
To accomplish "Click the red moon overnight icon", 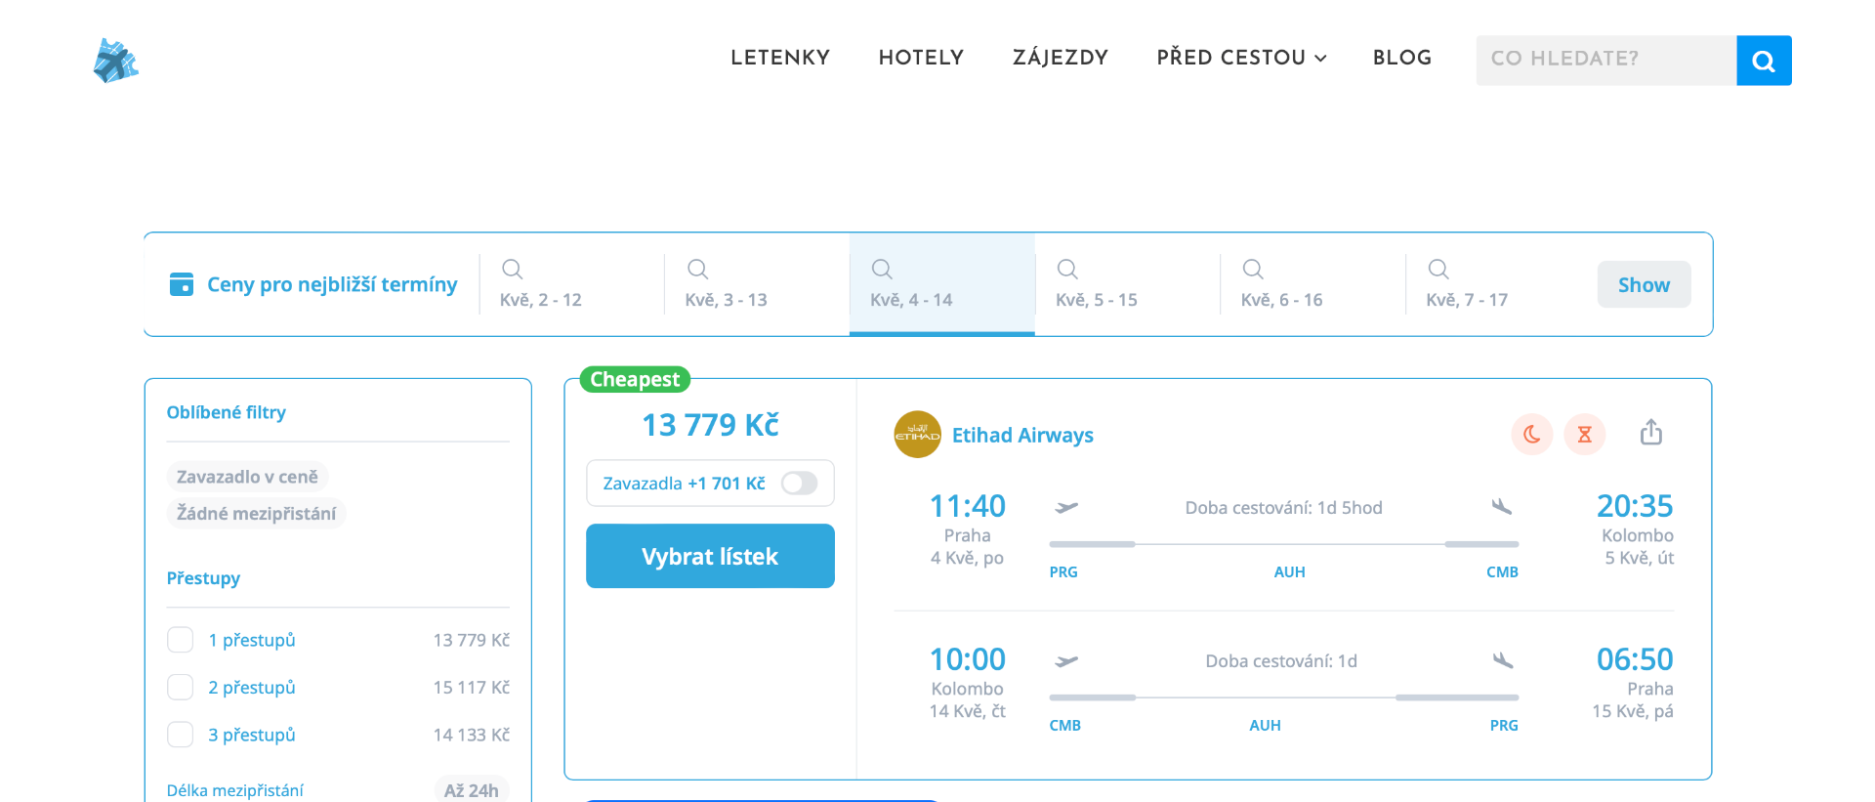I will coord(1531,435).
